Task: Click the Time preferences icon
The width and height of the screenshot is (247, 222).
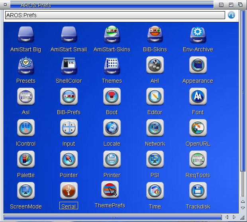Action: pyautogui.click(x=155, y=191)
